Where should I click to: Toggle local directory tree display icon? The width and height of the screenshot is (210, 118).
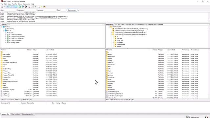click(x=10, y=7)
